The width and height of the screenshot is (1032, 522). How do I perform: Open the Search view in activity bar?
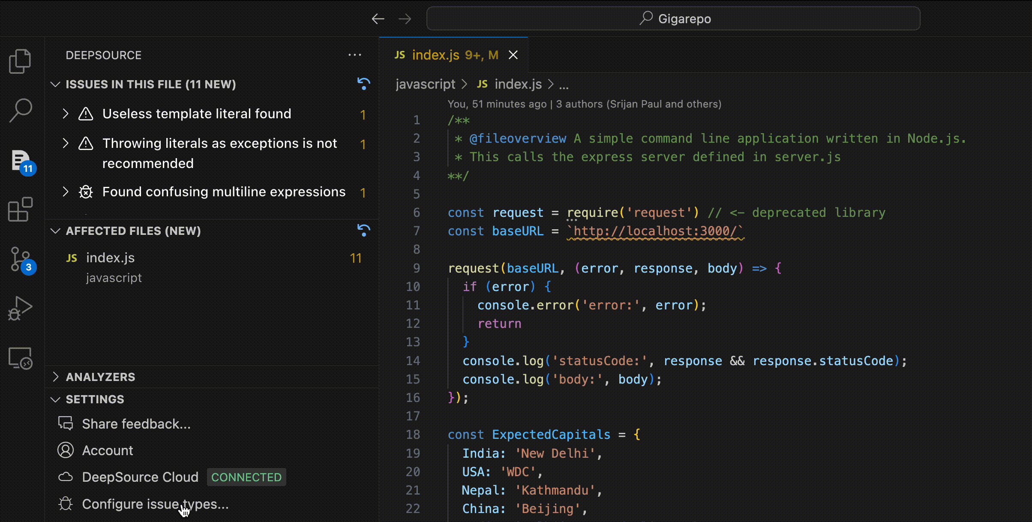coord(20,110)
